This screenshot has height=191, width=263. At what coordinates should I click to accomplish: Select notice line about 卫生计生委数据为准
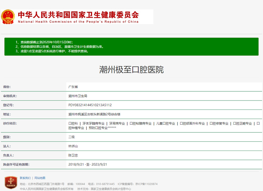[x=60, y=47]
